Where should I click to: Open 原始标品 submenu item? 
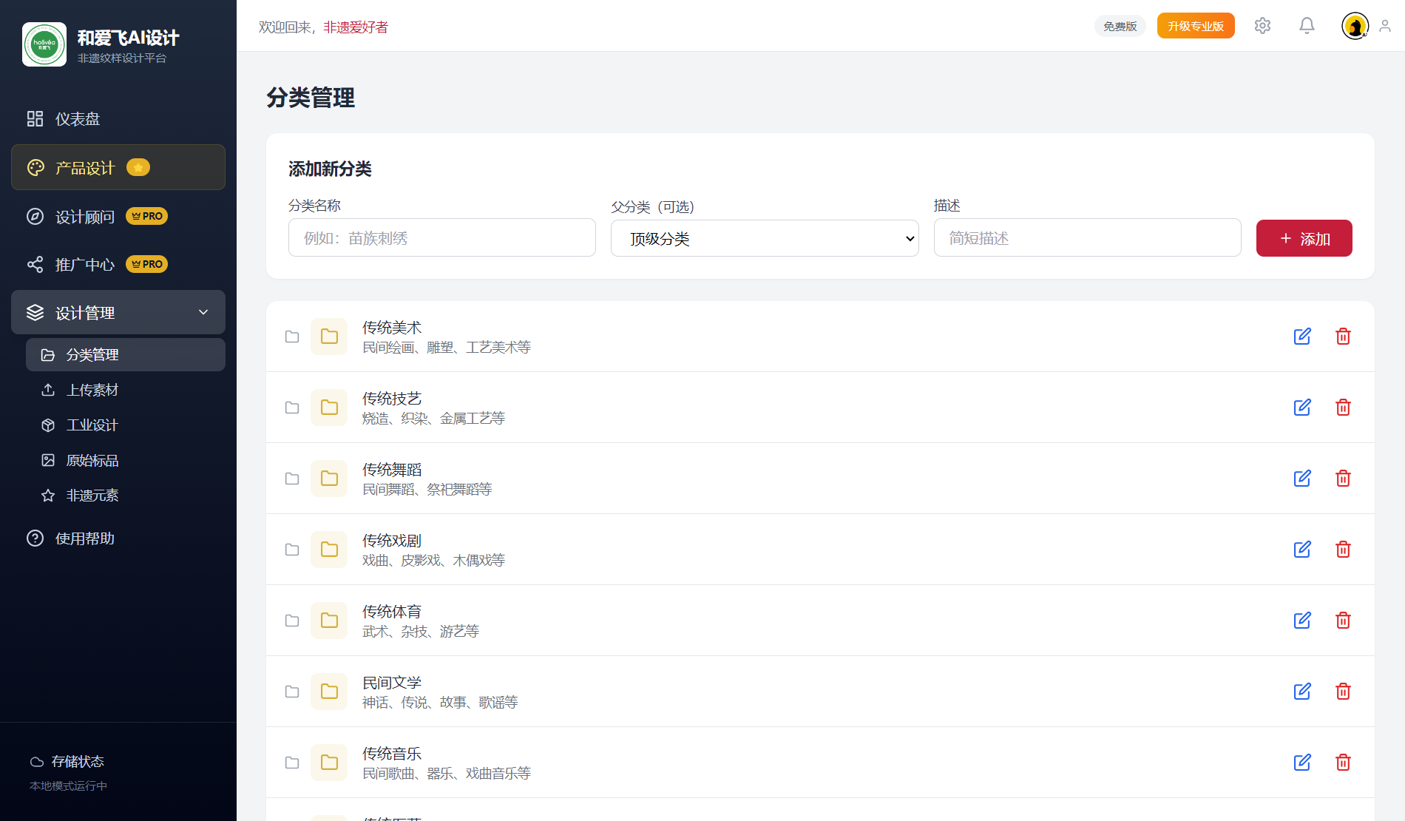(126, 460)
